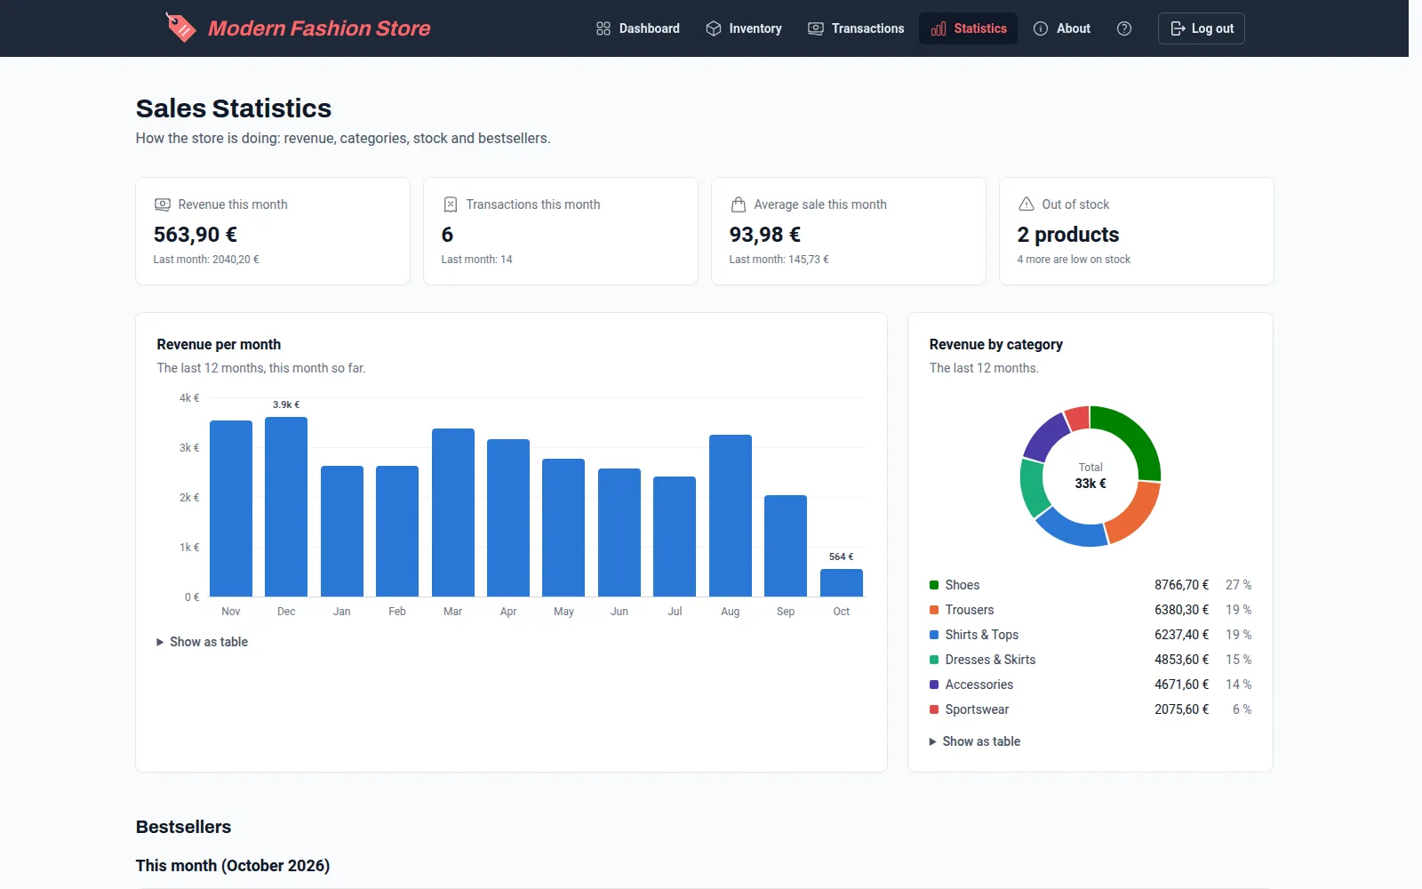This screenshot has height=889, width=1422.
Task: Click the Statistics bar chart icon
Action: [x=939, y=28]
